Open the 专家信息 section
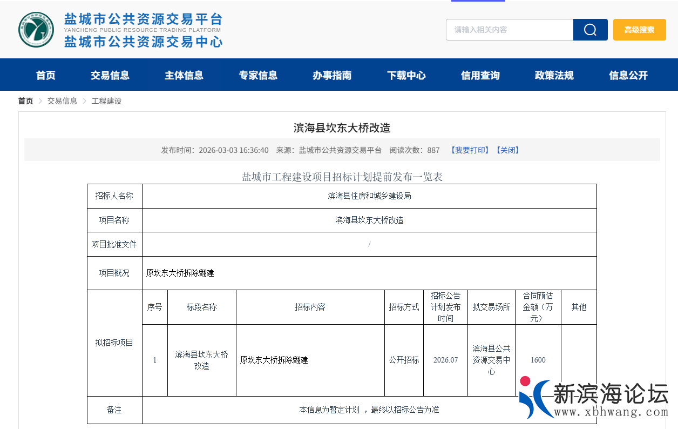678x429 pixels. tap(258, 76)
